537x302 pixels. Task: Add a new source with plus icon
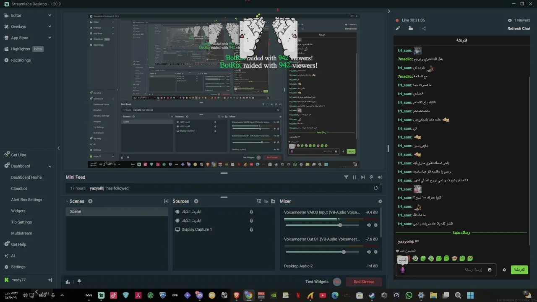click(196, 201)
